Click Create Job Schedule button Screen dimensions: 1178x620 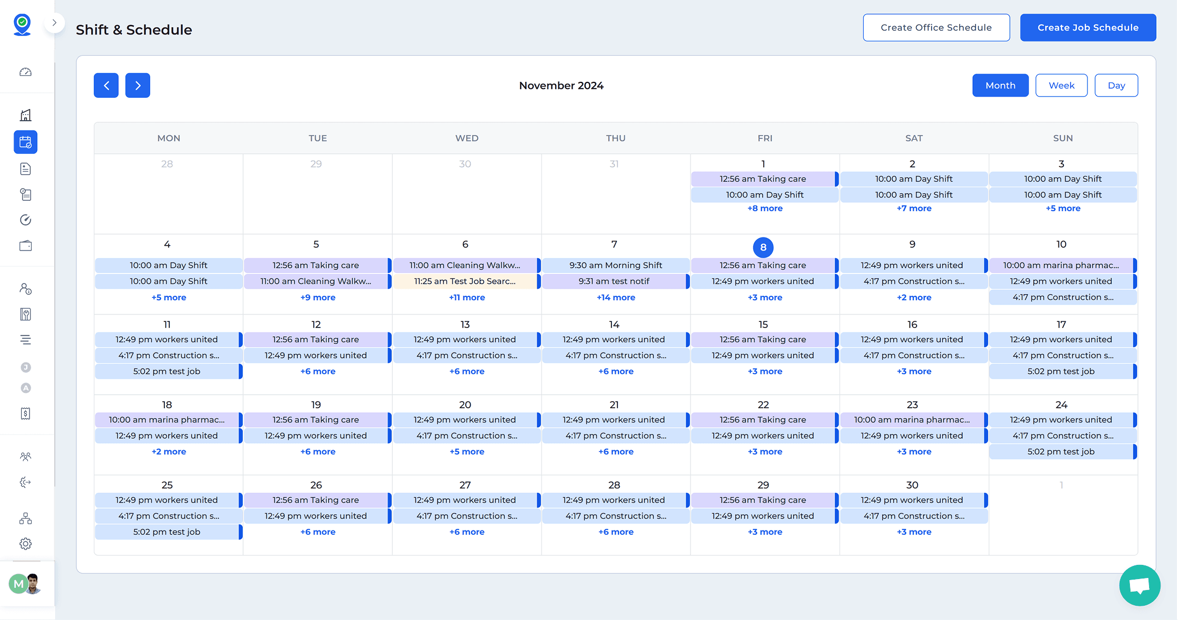tap(1087, 28)
